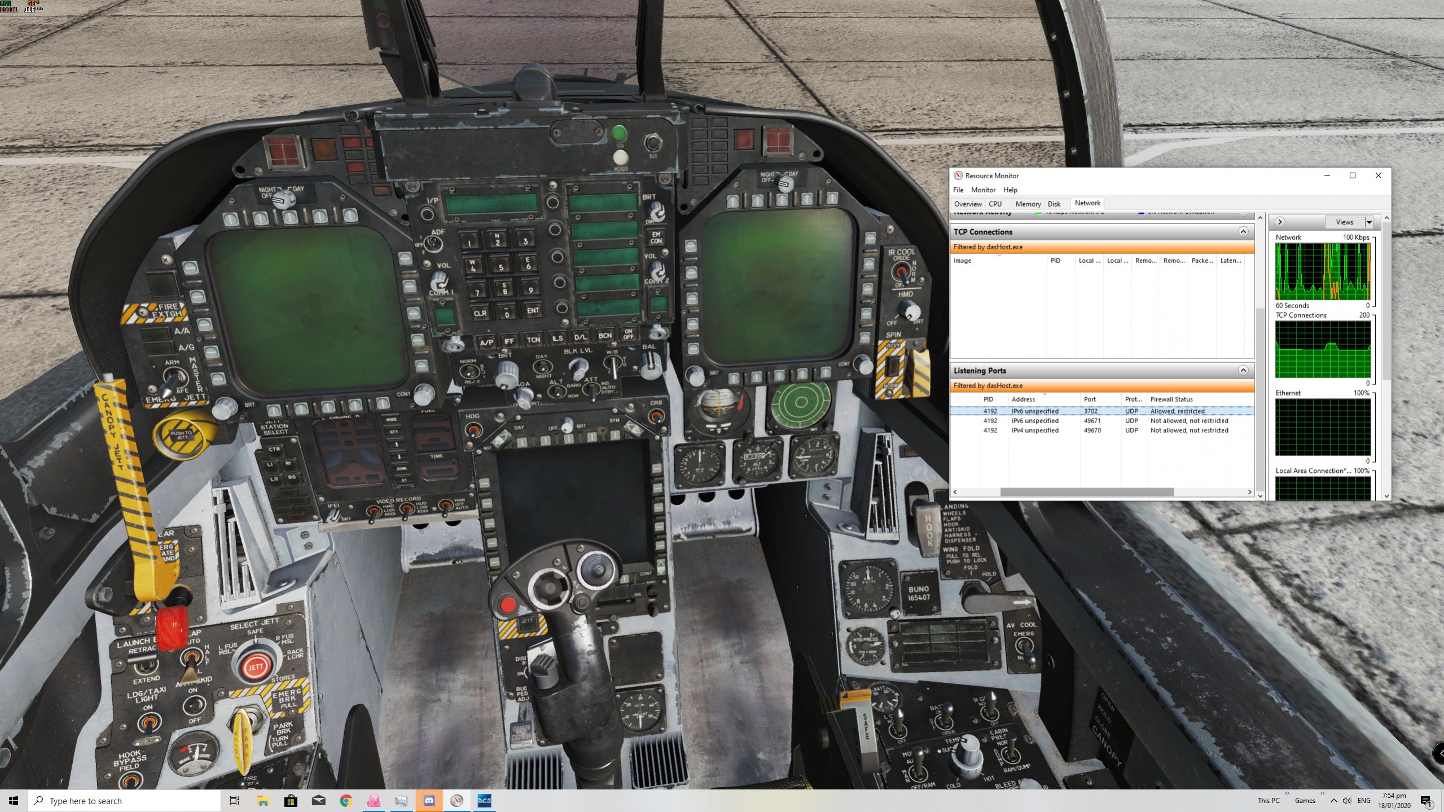Sort Listening Ports by Address column
1444x812 pixels.
coord(1044,399)
